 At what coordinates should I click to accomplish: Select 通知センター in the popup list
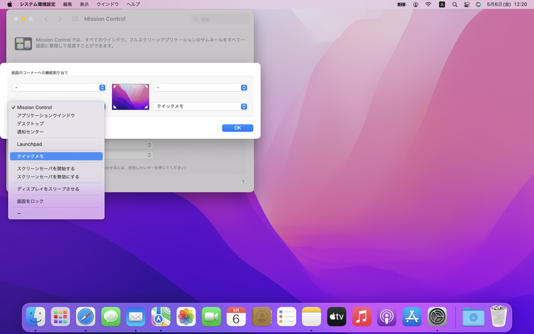56,132
